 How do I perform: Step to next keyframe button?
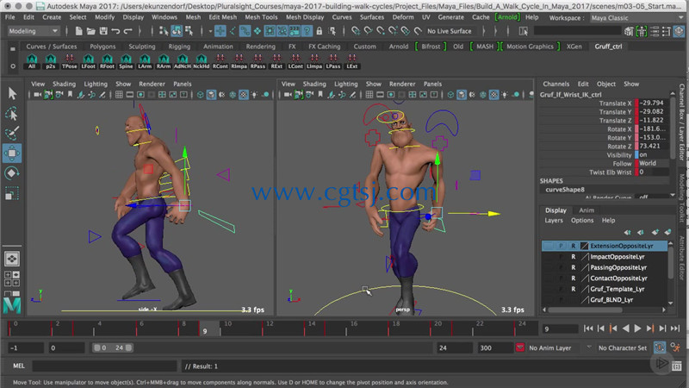click(x=650, y=329)
